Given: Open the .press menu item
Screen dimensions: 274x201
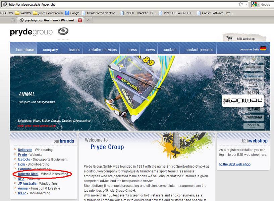Looking at the screenshot, I should pyautogui.click(x=132, y=50).
